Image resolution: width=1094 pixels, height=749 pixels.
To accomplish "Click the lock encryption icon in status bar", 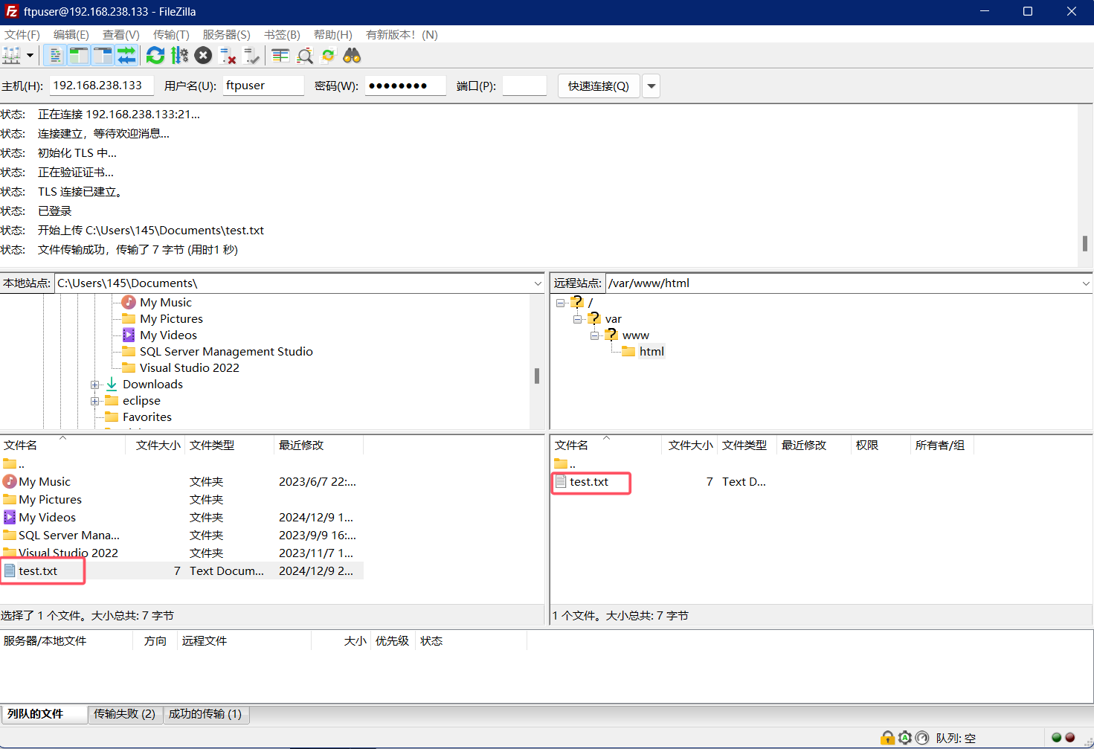I will [887, 738].
